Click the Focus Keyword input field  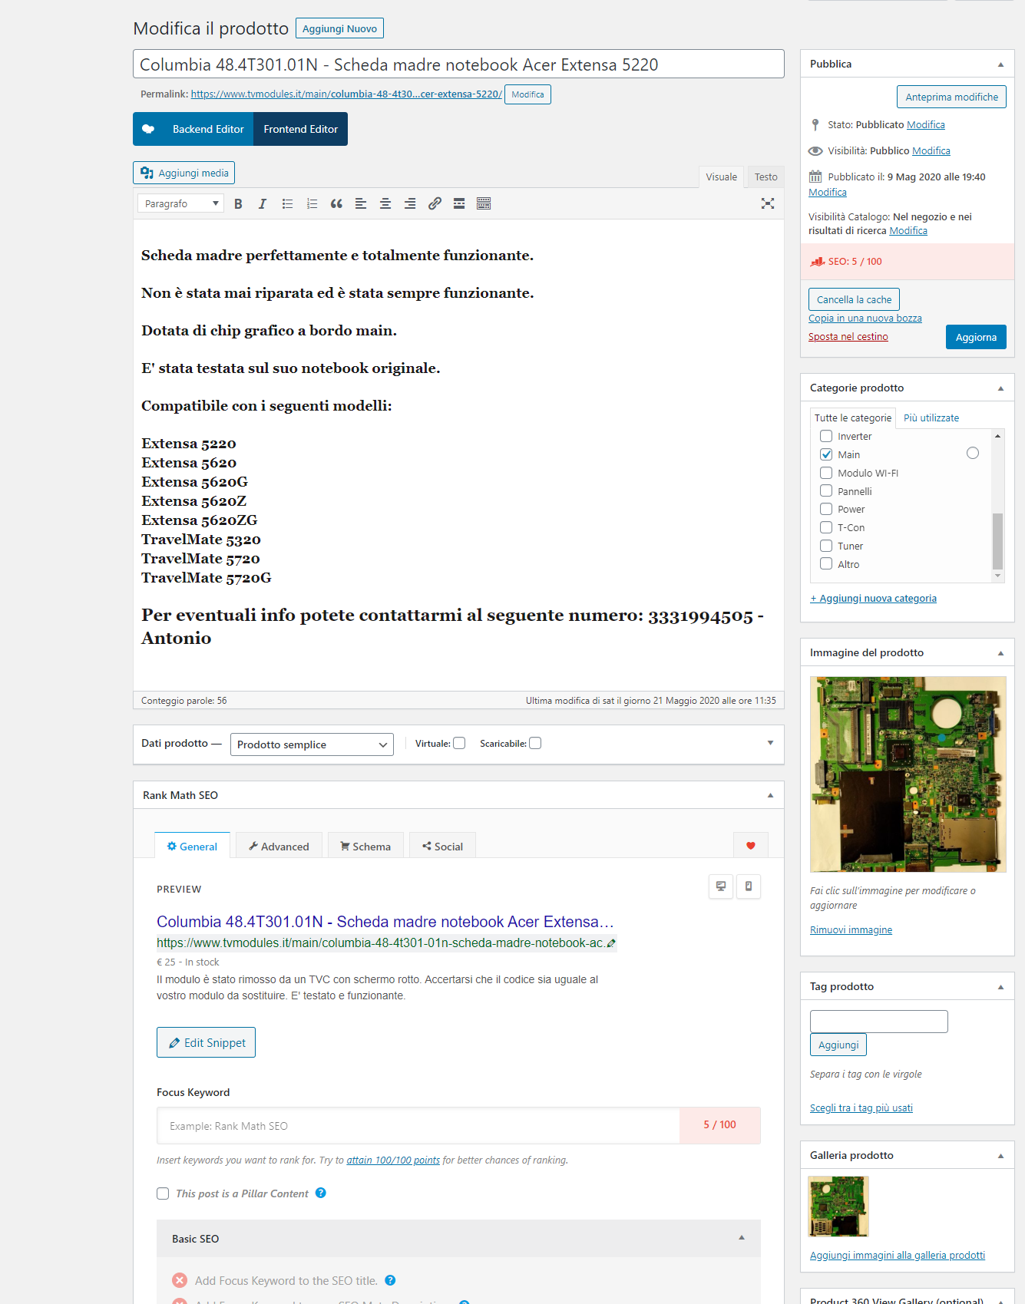(418, 1125)
